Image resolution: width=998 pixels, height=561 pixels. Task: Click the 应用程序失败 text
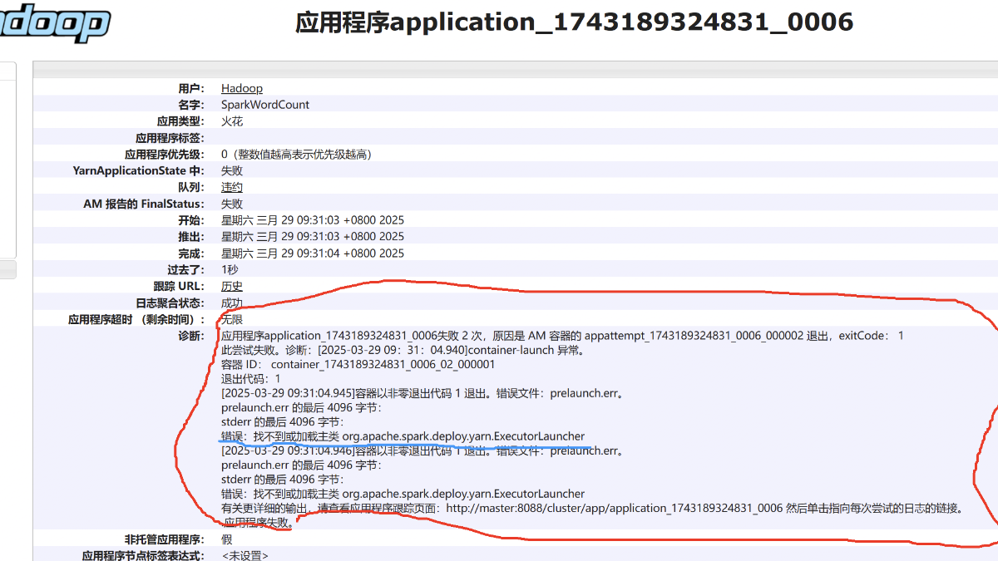(258, 523)
